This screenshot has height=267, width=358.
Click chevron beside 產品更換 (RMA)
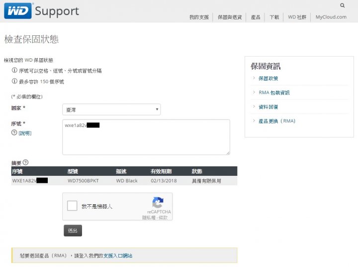coord(254,121)
